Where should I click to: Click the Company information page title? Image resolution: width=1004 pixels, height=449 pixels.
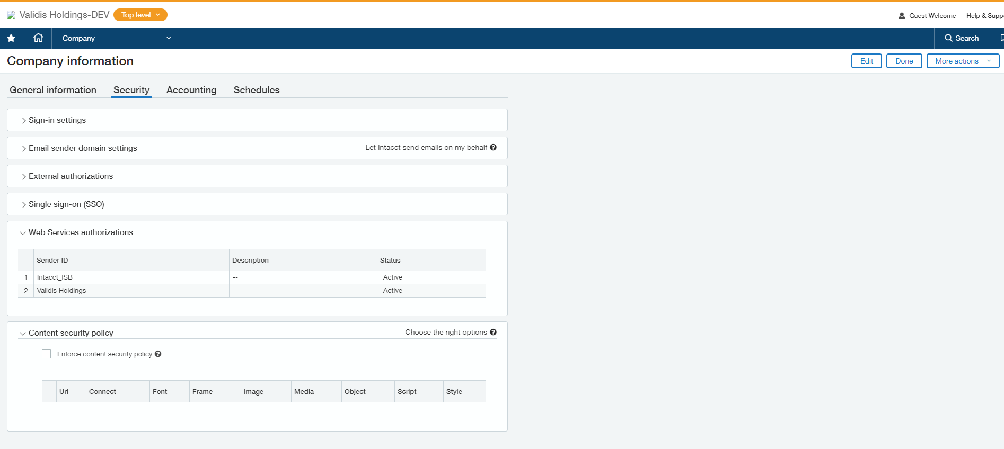(70, 61)
